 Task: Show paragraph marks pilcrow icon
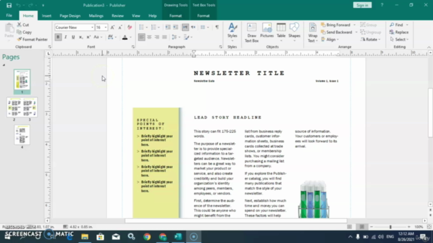pyautogui.click(x=217, y=27)
